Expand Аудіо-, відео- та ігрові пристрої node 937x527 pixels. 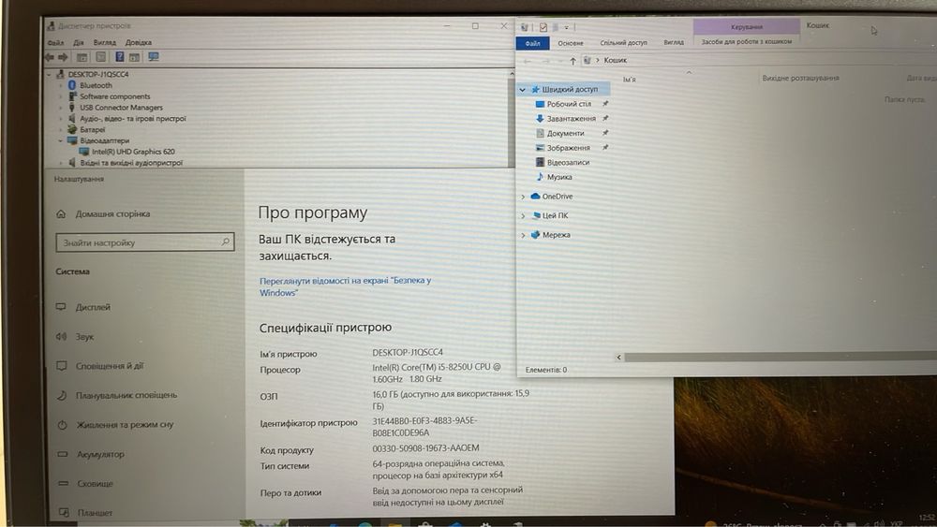click(x=60, y=119)
